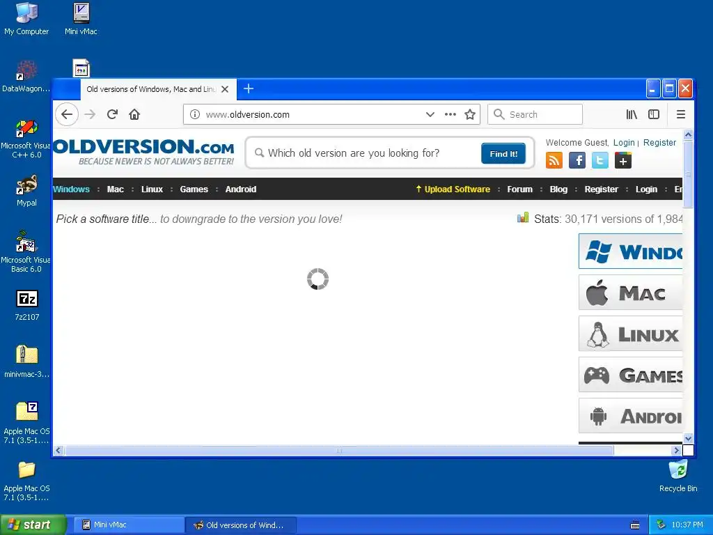Open a new browser tab
The width and height of the screenshot is (713, 535).
(249, 88)
